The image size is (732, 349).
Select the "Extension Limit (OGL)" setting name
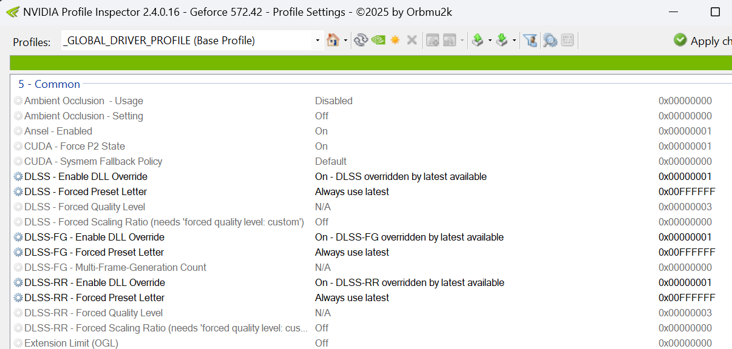pyautogui.click(x=71, y=344)
